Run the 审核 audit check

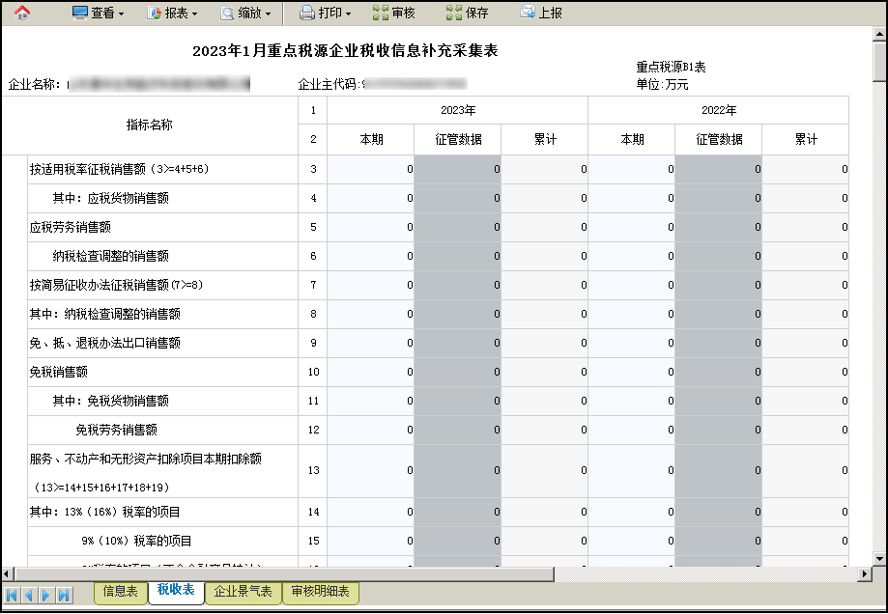pyautogui.click(x=394, y=13)
